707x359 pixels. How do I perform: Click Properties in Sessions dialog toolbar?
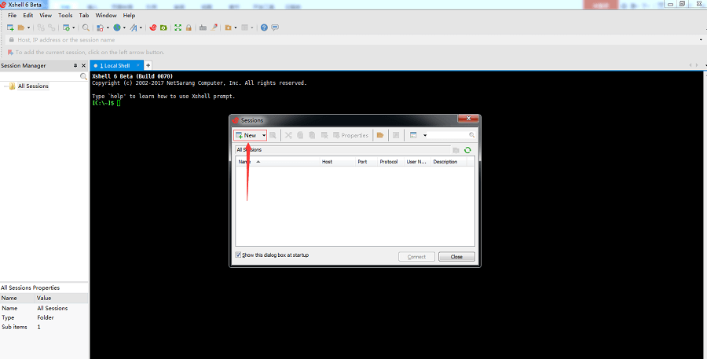click(x=351, y=135)
